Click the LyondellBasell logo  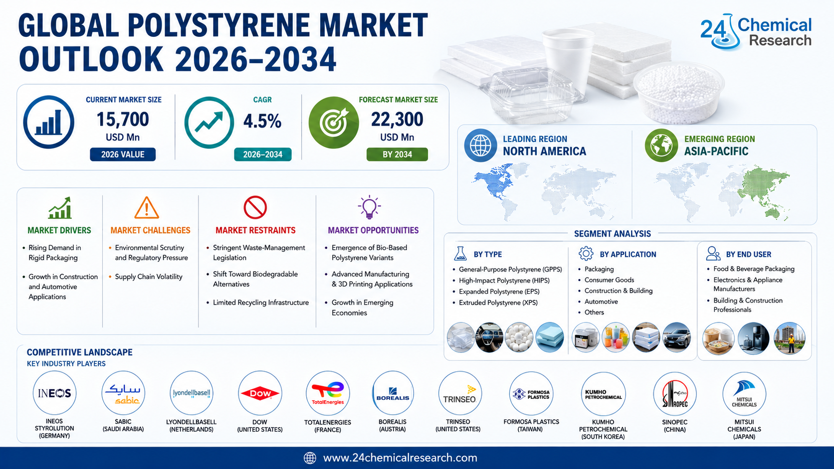(x=192, y=393)
